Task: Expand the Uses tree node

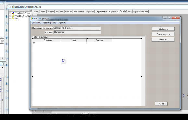Action: tap(10, 18)
